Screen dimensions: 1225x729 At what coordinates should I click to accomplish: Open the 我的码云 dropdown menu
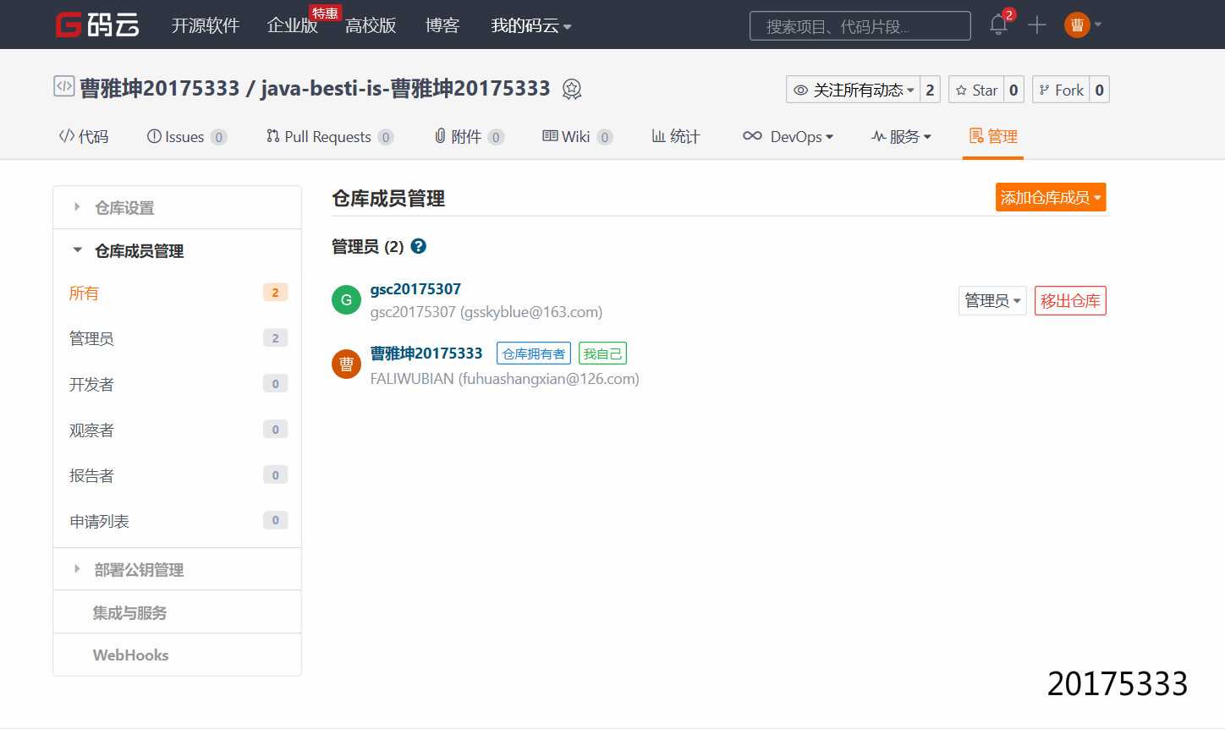531,25
